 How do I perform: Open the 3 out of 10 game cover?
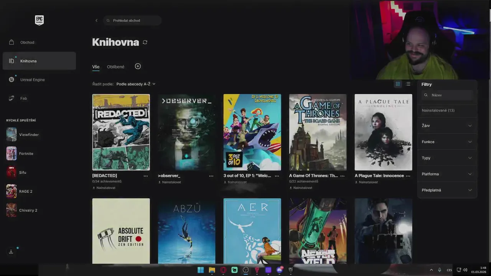click(252, 132)
